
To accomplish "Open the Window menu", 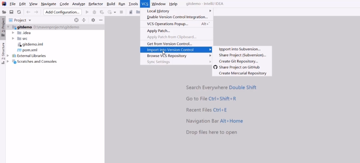I will click(159, 4).
